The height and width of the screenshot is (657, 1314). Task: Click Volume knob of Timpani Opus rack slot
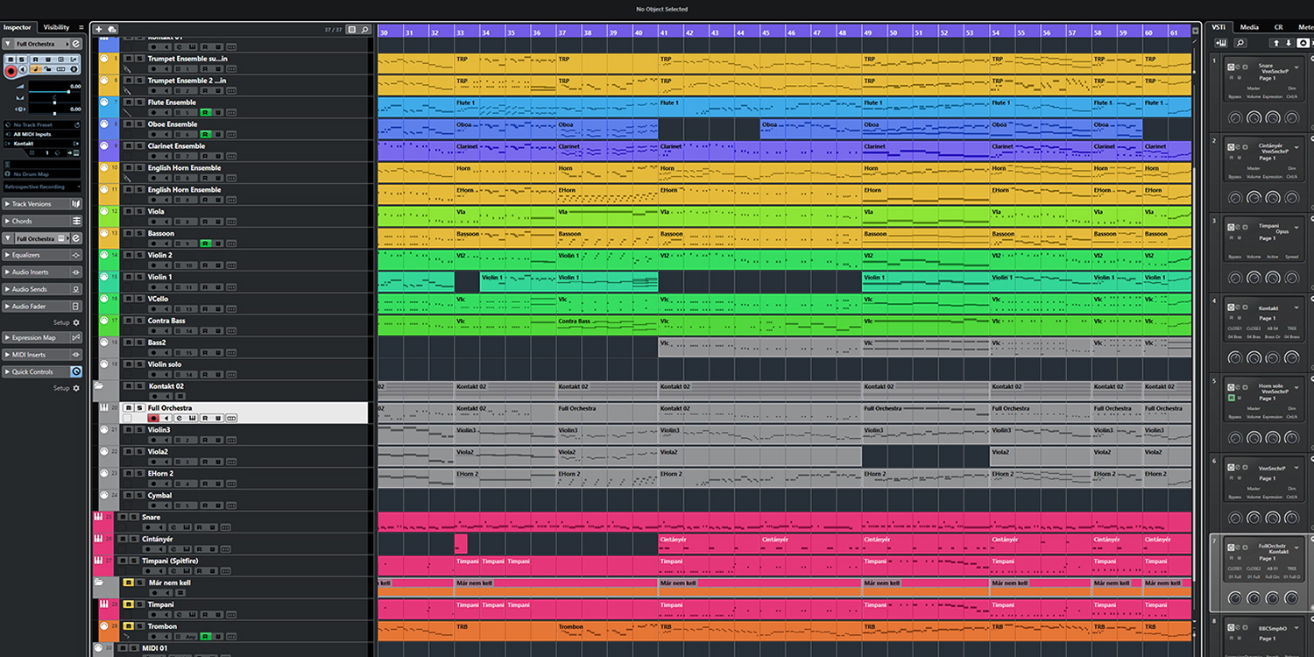pyautogui.click(x=1254, y=278)
